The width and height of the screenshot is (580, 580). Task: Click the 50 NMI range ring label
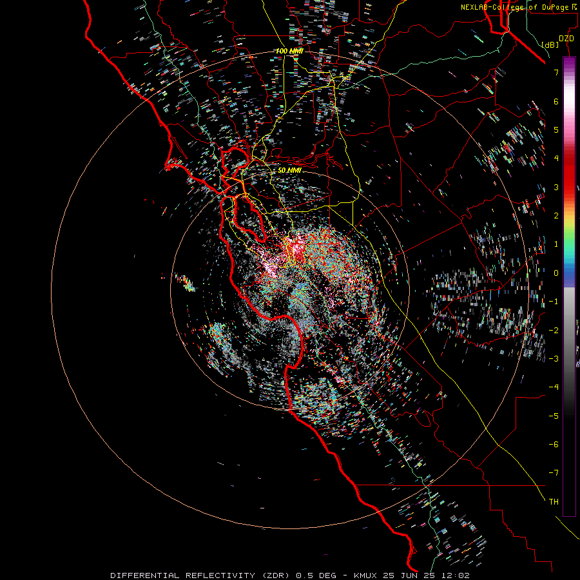tap(289, 170)
